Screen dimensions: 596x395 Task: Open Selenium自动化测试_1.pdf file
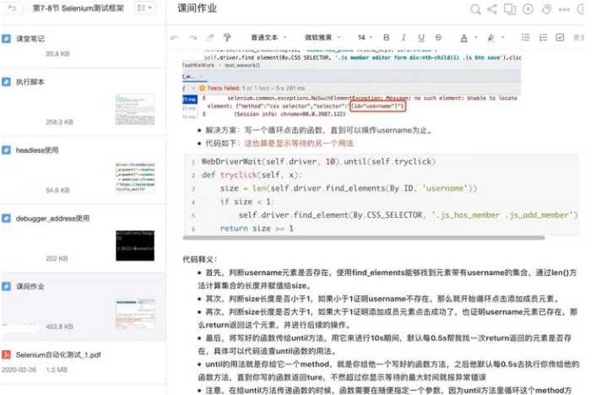pyautogui.click(x=84, y=362)
